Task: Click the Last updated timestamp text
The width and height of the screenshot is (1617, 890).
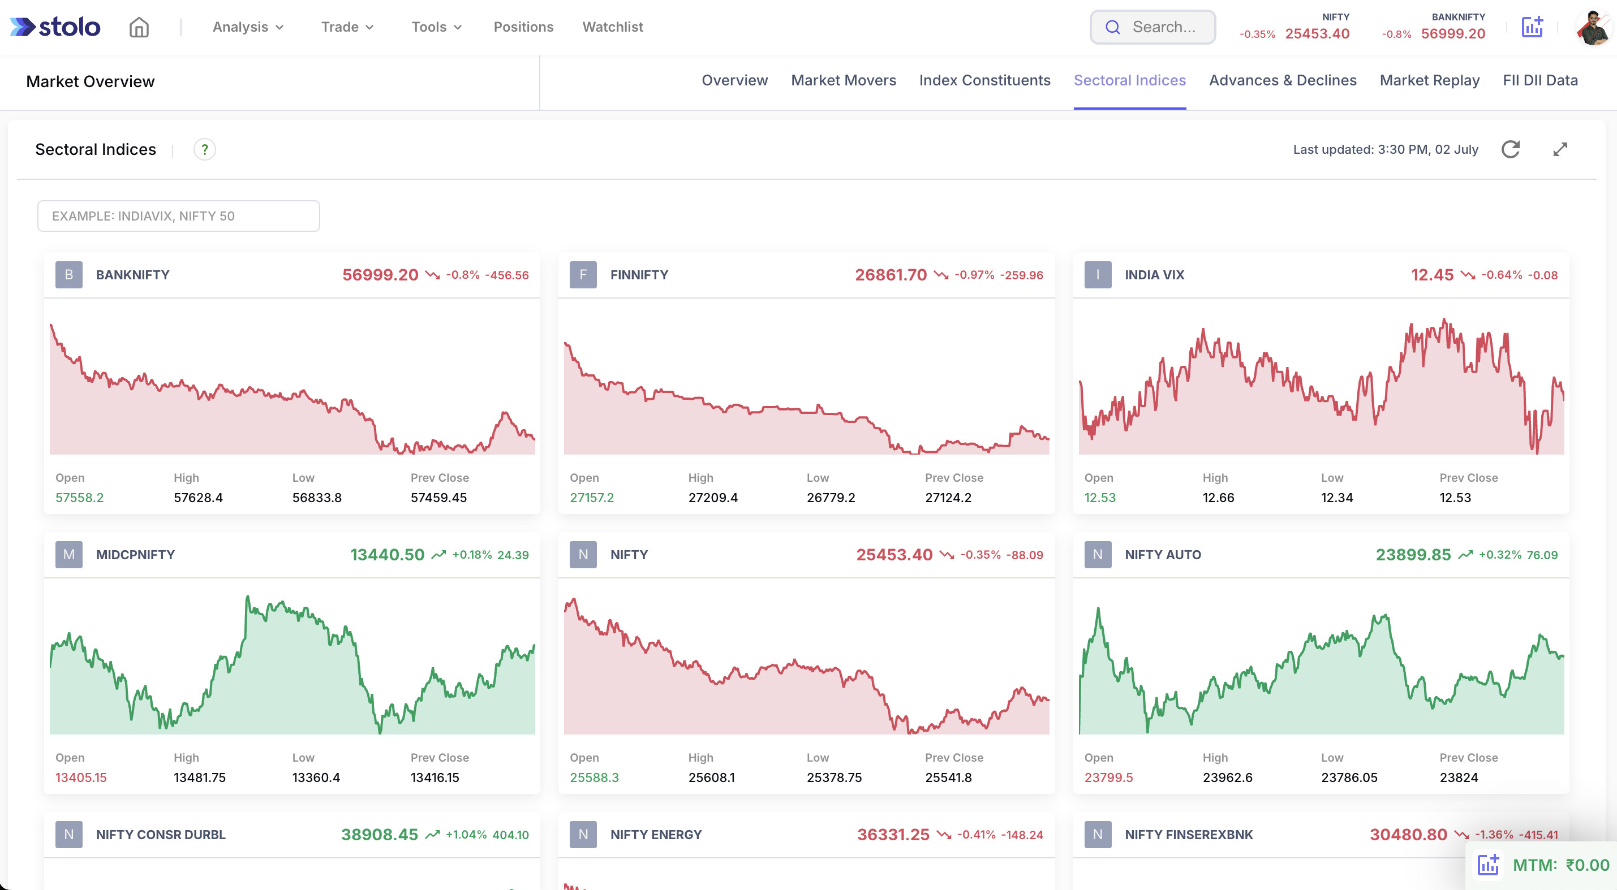Action: coord(1386,149)
